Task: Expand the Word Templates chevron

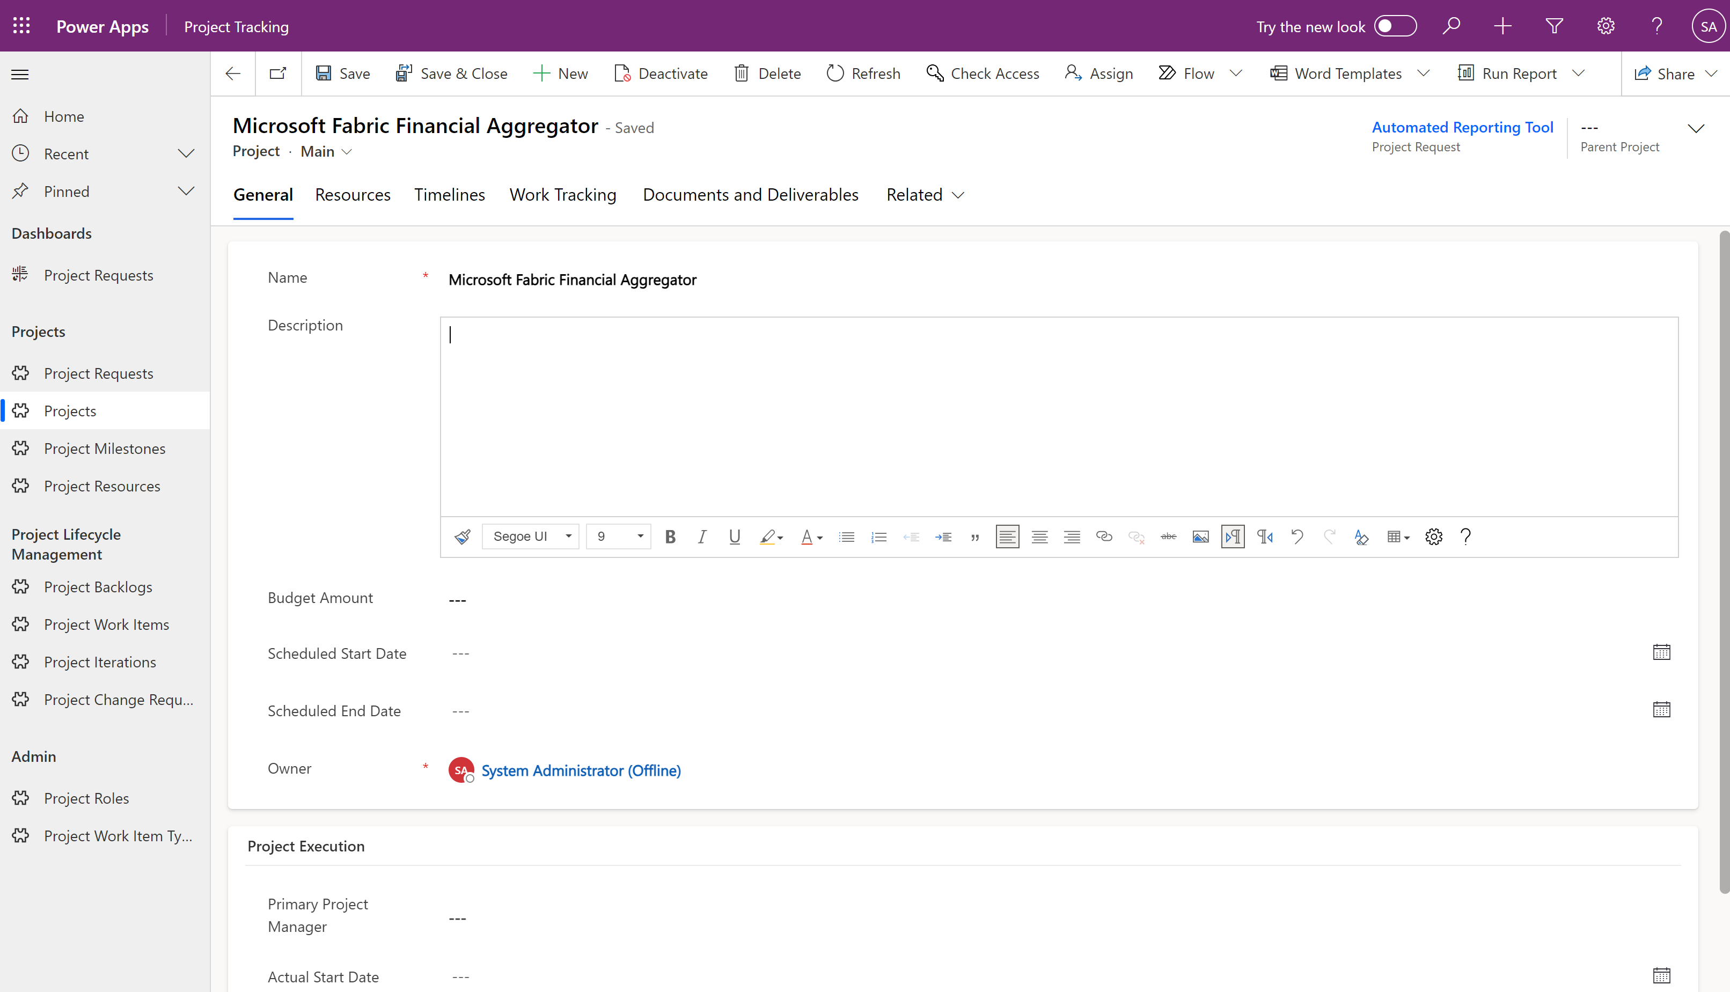Action: 1424,73
